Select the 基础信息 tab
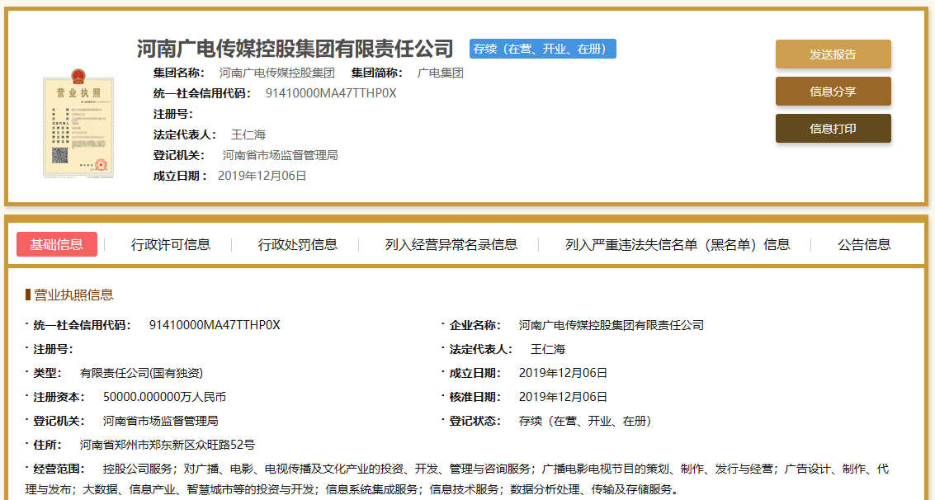 point(57,244)
